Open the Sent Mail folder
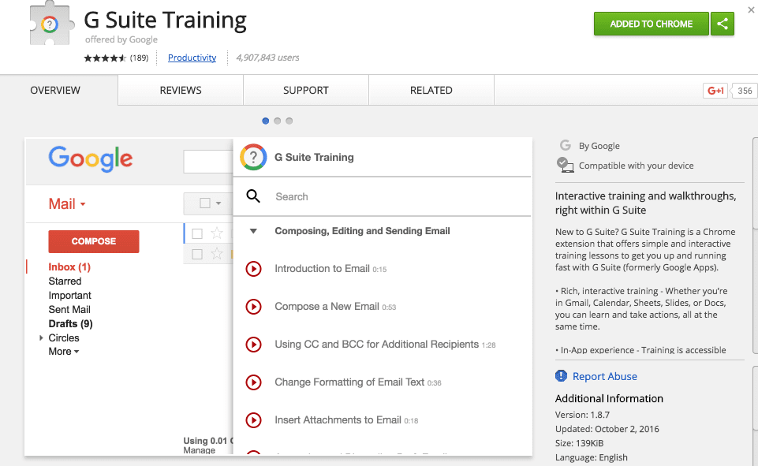 tap(69, 309)
